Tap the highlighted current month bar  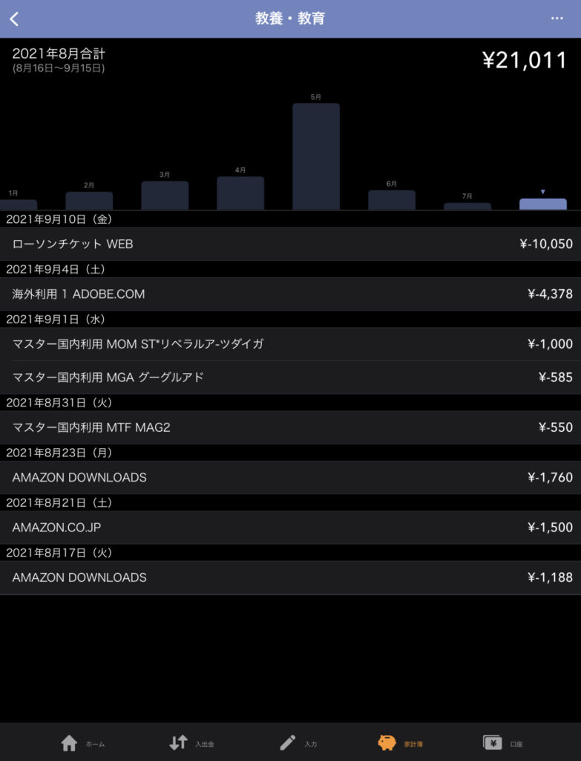[x=542, y=204]
